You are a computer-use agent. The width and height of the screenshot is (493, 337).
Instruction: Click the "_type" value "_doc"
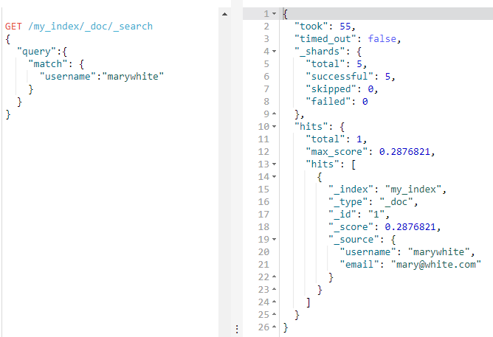coord(396,202)
